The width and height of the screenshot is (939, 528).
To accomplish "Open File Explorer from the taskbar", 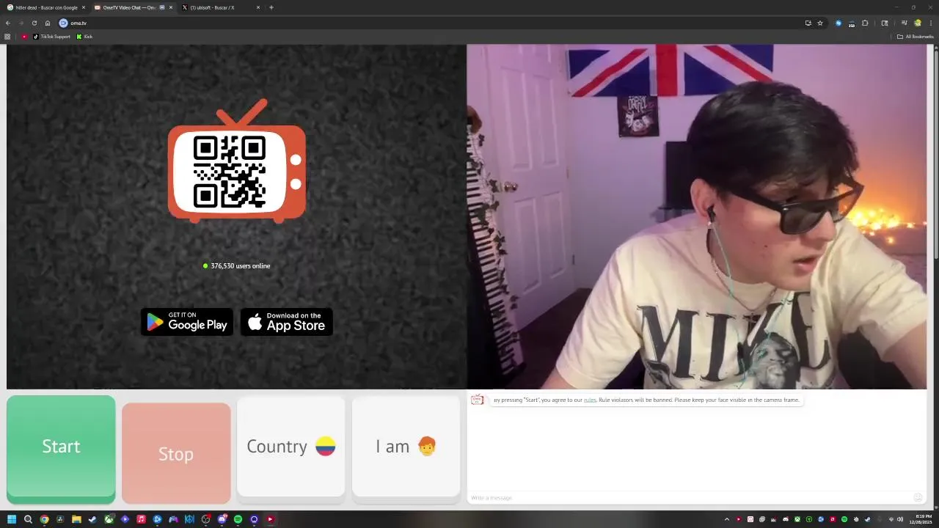I will click(76, 519).
